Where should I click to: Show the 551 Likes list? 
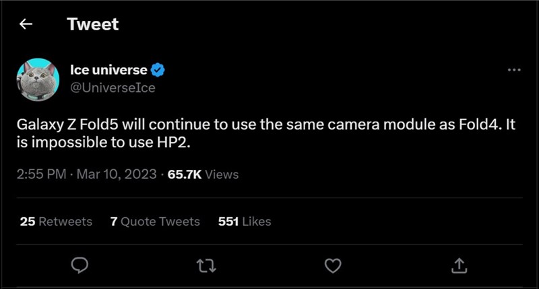point(245,221)
